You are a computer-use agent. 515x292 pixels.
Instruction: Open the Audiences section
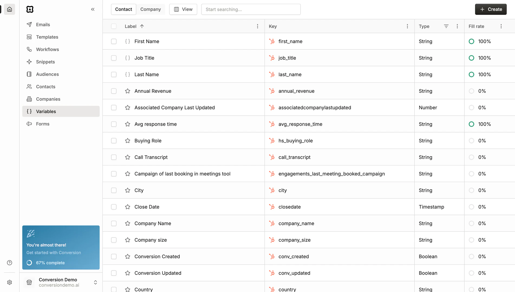coord(47,74)
